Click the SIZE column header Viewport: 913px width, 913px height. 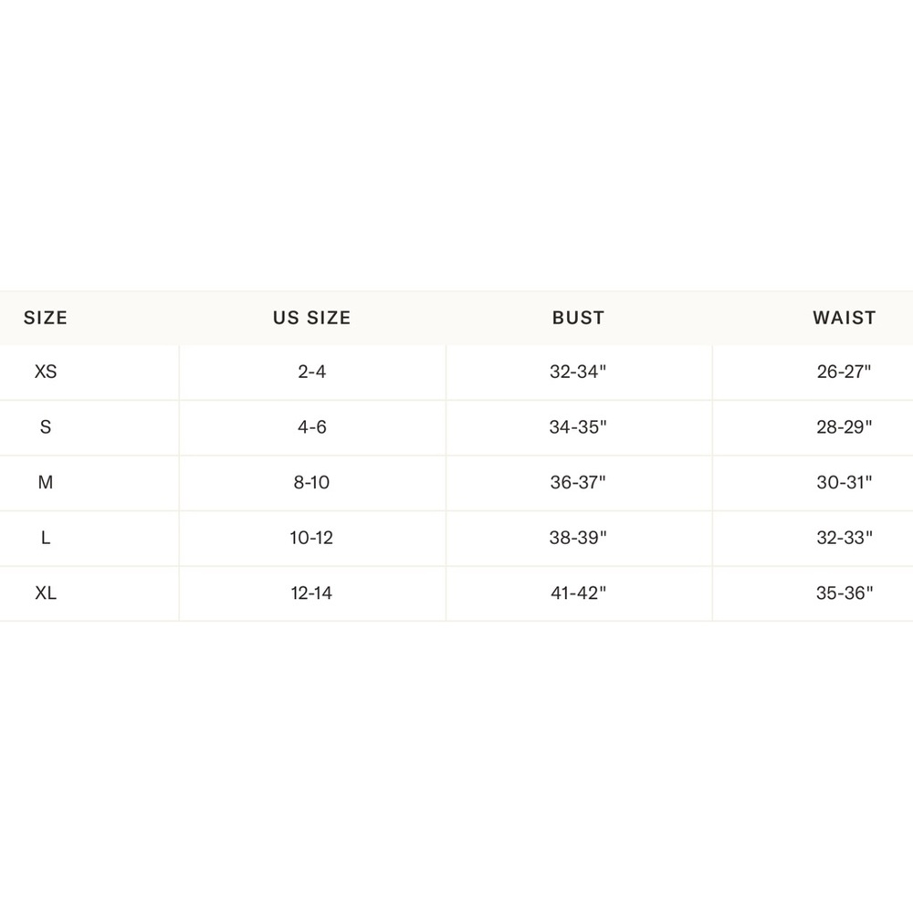click(x=46, y=318)
